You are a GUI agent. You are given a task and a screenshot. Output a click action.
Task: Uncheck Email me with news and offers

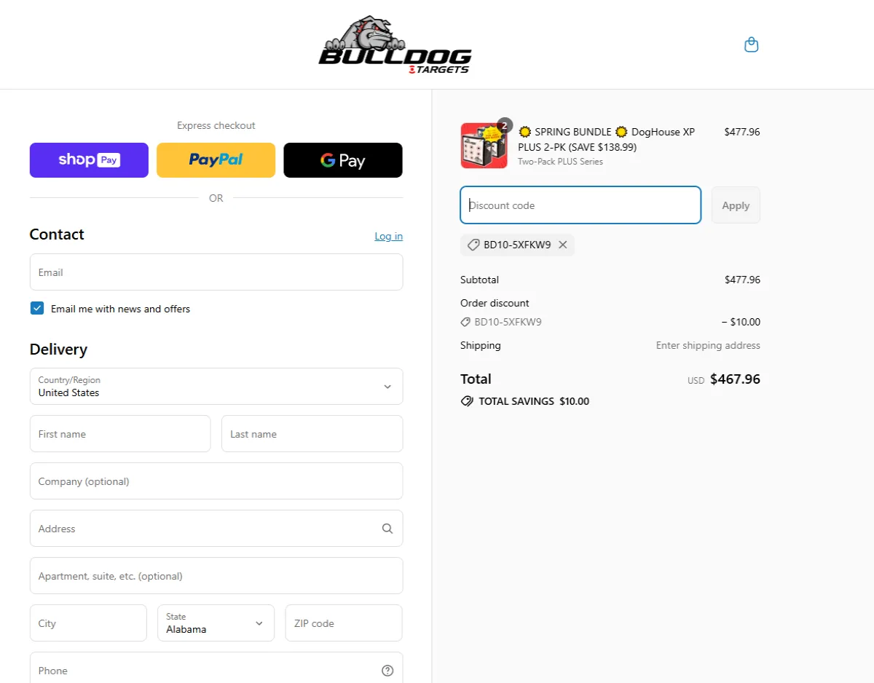pyautogui.click(x=37, y=308)
